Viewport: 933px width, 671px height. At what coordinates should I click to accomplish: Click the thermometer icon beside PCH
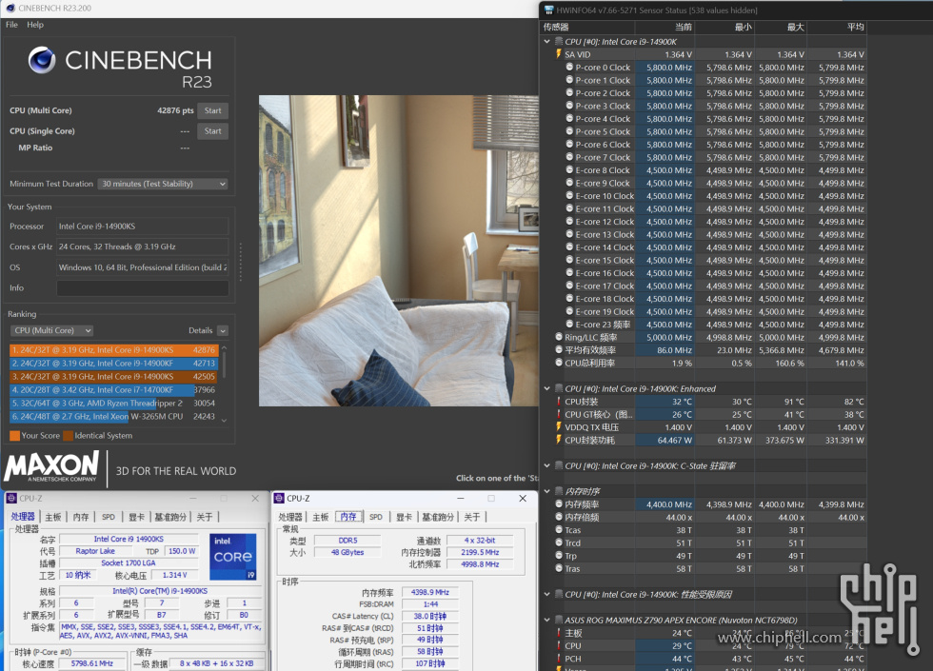click(x=558, y=659)
